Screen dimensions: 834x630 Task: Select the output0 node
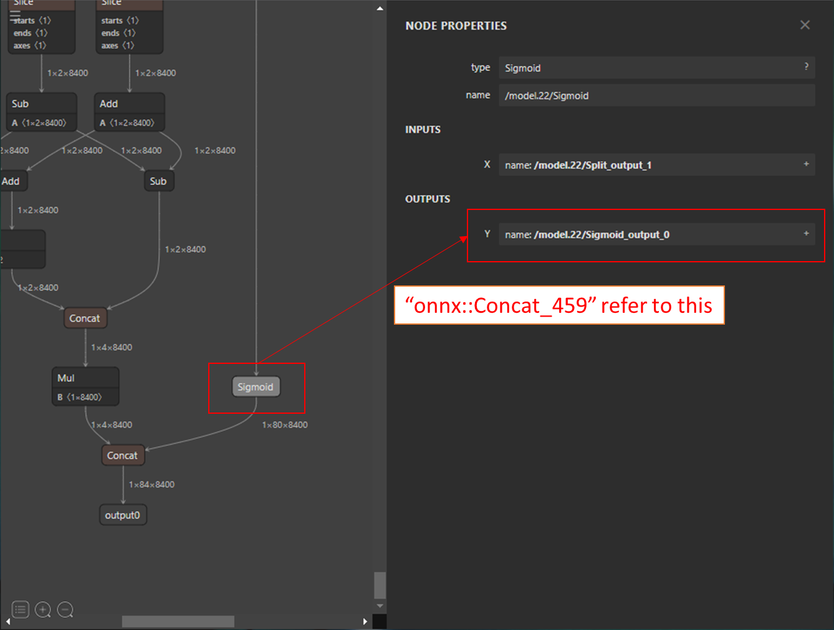123,515
